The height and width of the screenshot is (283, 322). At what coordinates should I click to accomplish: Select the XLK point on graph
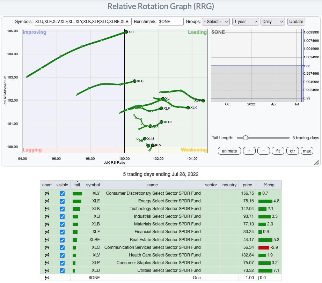click(188, 107)
